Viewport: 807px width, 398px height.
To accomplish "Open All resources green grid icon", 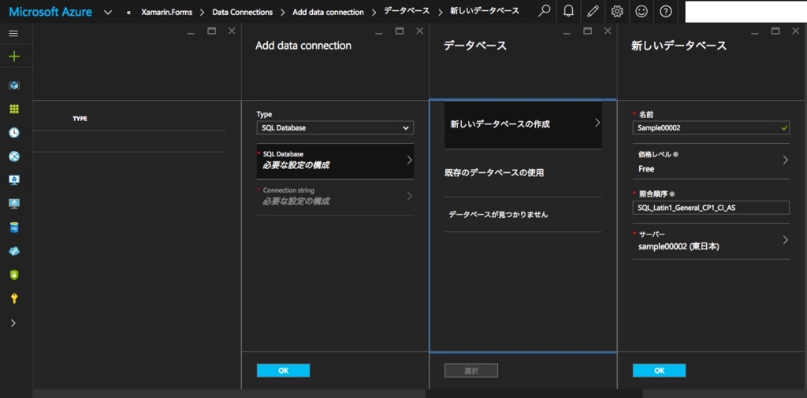I will point(14,109).
